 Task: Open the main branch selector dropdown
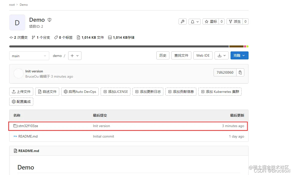pyautogui.click(x=29, y=56)
